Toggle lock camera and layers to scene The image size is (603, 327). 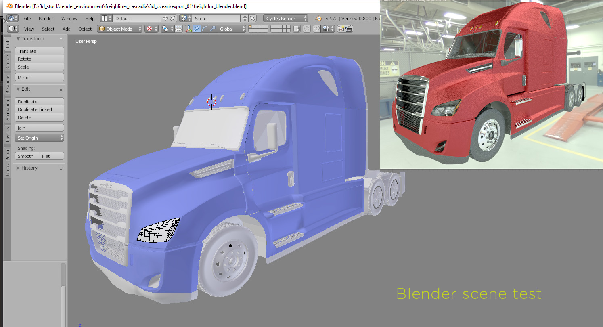tap(297, 29)
